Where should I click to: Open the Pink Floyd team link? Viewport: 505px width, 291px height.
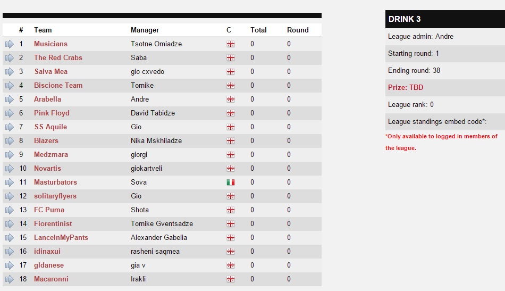coord(52,113)
